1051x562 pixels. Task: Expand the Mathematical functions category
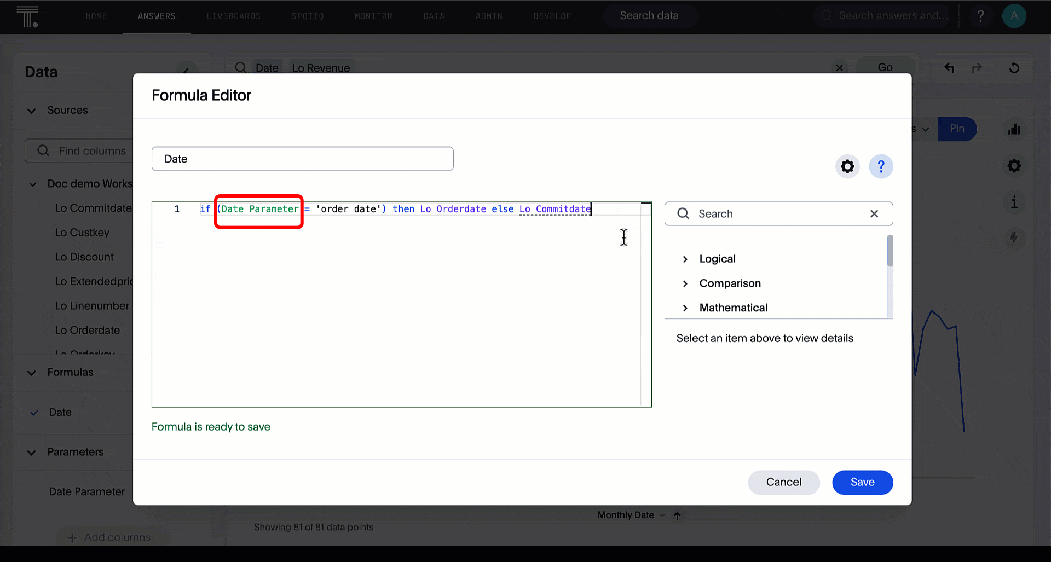(685, 308)
